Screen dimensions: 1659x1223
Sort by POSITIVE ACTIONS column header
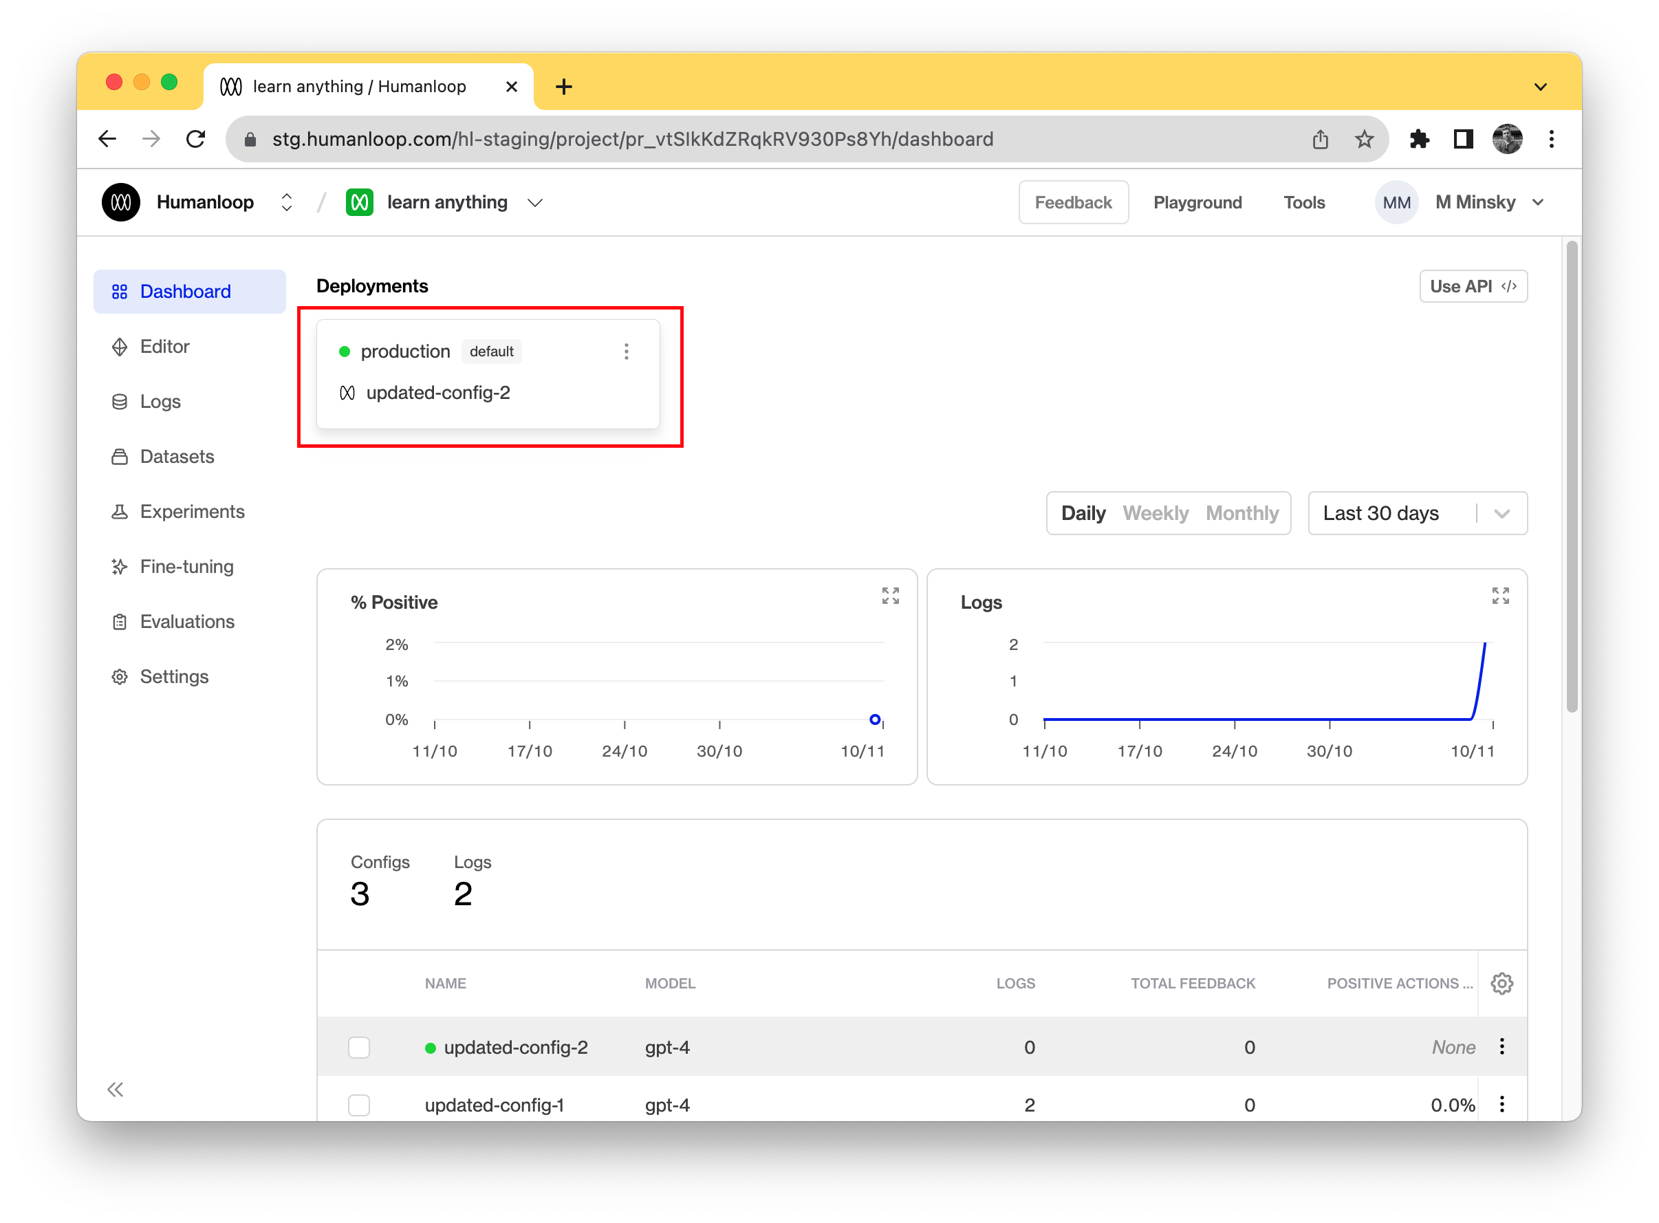pyautogui.click(x=1398, y=983)
